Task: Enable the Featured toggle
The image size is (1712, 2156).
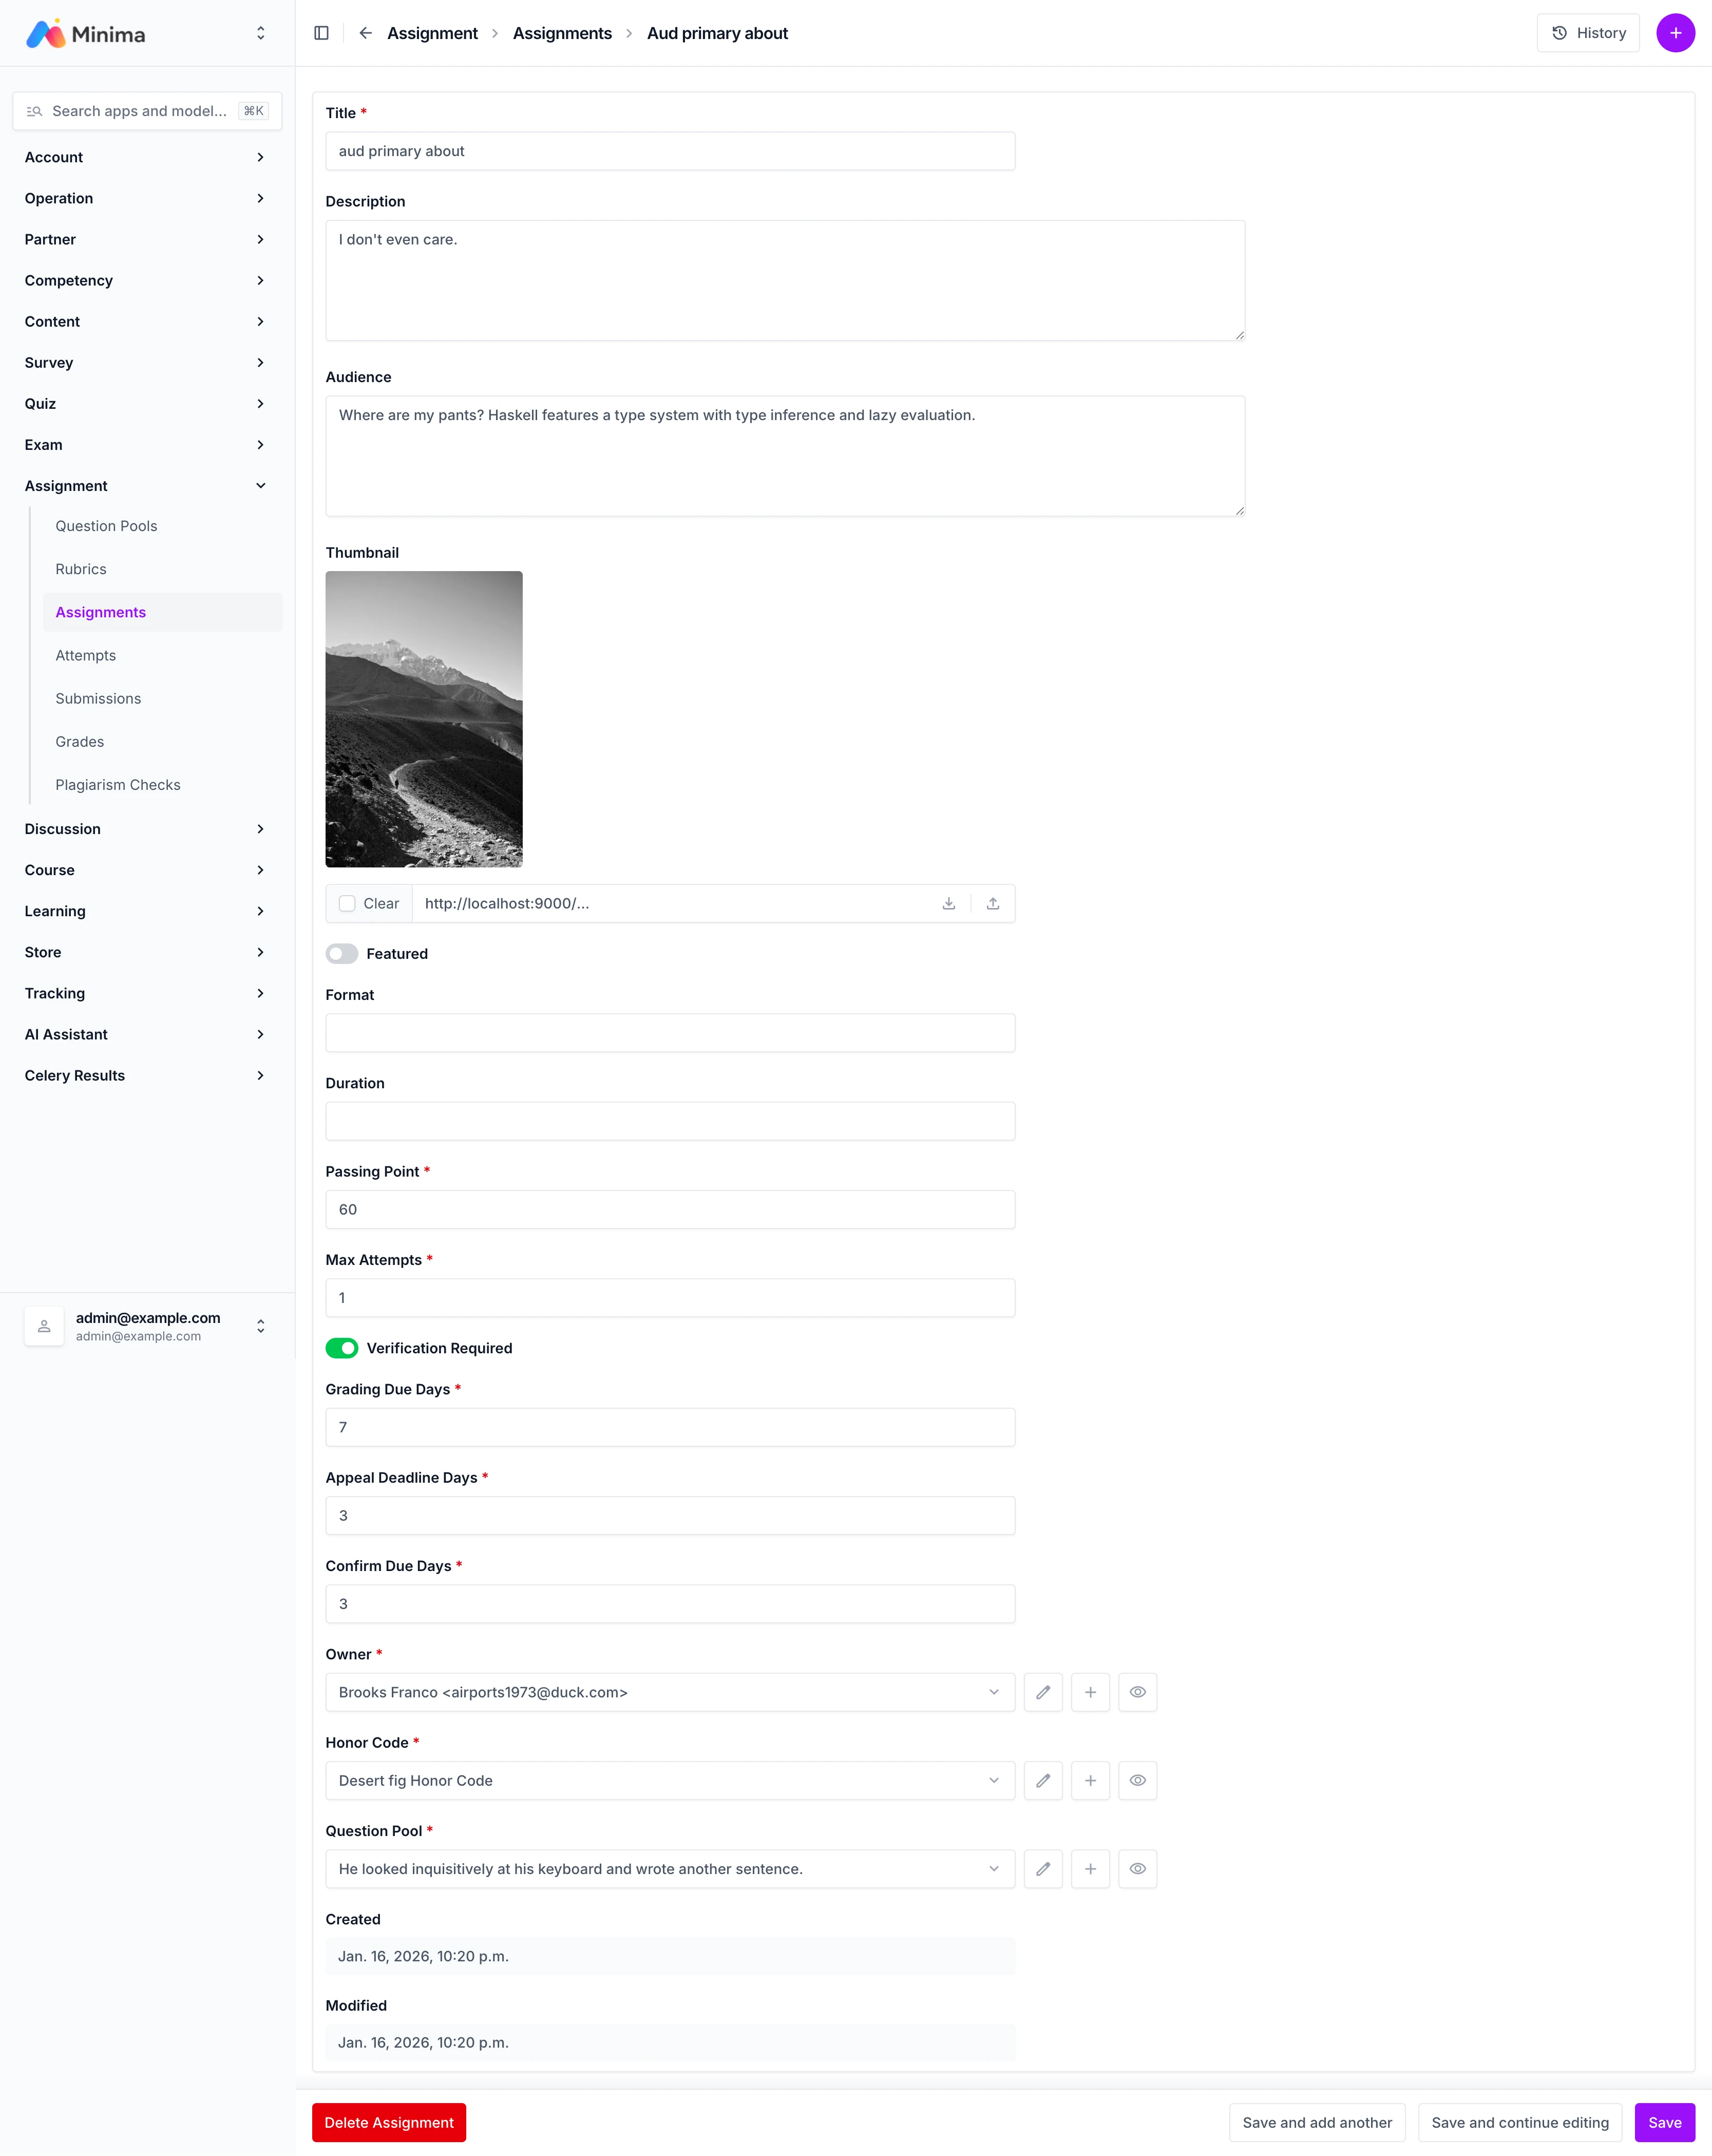Action: [x=342, y=953]
